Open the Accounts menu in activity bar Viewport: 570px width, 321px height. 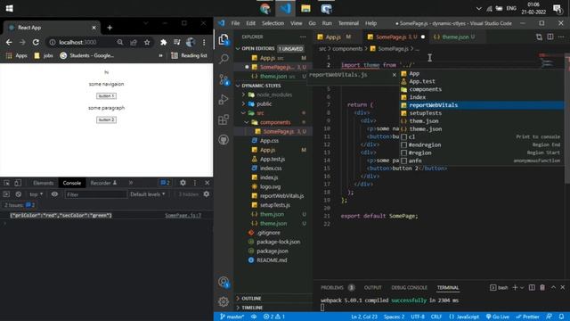tap(224, 282)
